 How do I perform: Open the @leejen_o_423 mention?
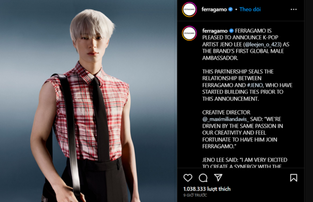click(262, 44)
